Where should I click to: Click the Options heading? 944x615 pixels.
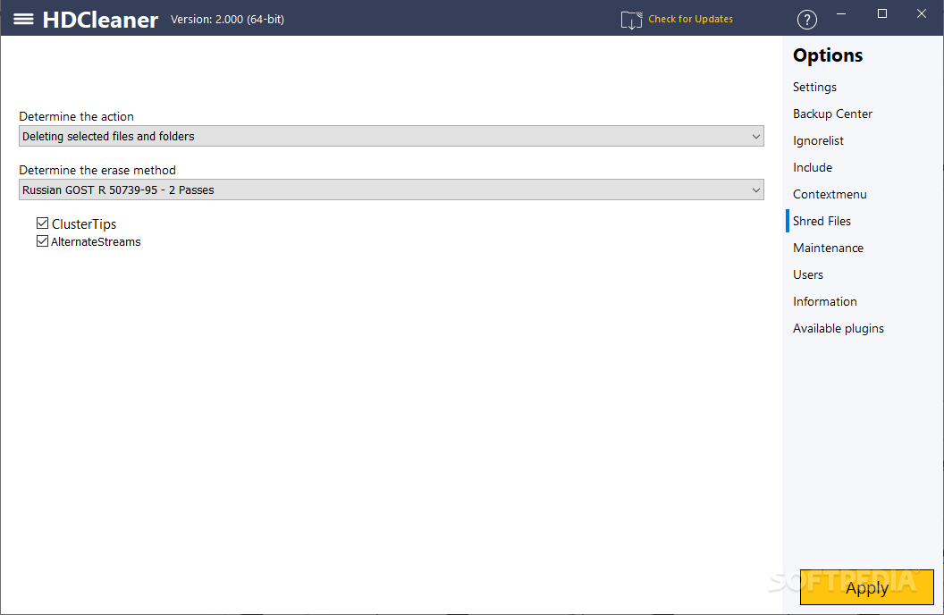(828, 55)
